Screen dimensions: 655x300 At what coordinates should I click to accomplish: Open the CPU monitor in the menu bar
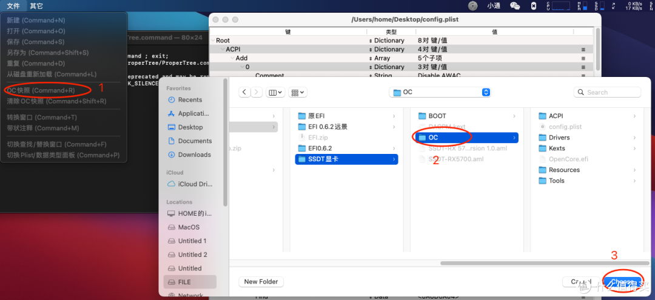[558, 6]
